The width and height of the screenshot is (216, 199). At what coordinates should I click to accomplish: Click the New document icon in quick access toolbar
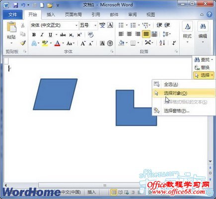pyautogui.click(x=42, y=5)
